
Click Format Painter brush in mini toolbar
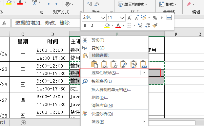pyautogui.click(x=155, y=25)
